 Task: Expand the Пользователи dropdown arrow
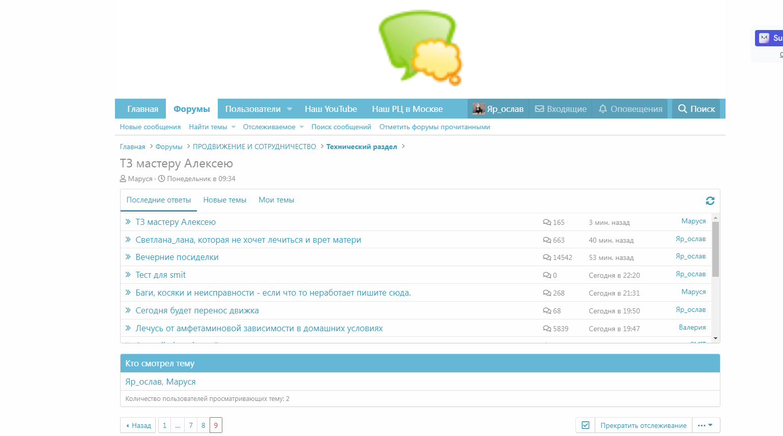[289, 109]
